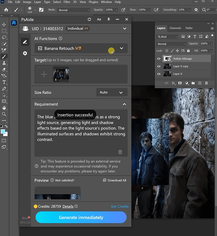Pin the PsAide panel
Viewport: 217px width, 236px height.
(x=109, y=19)
